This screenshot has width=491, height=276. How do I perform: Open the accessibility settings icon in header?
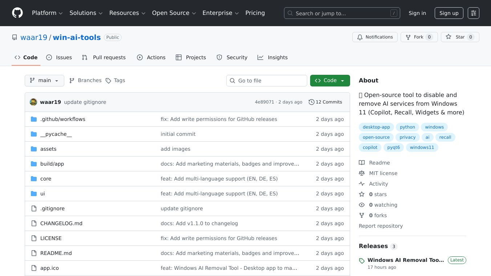coord(473,13)
